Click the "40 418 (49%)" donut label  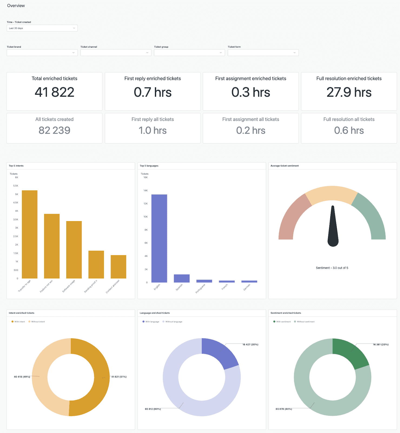click(x=22, y=377)
